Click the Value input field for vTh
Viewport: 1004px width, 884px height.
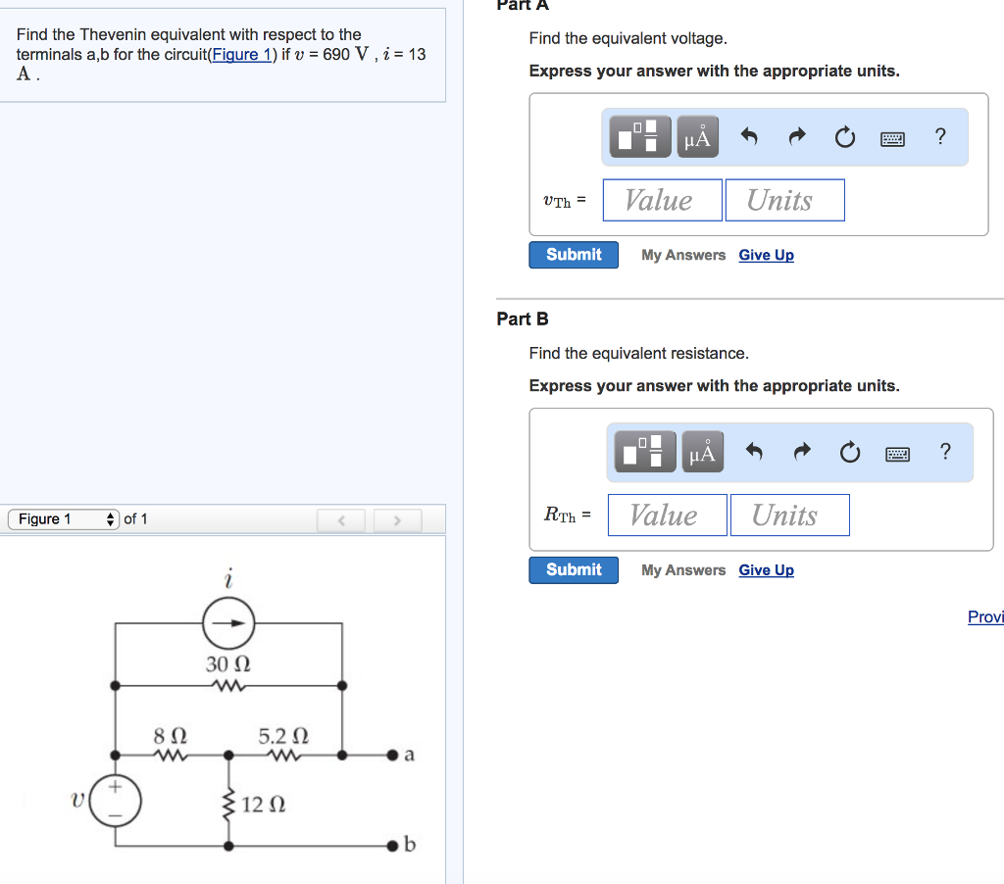pyautogui.click(x=661, y=200)
